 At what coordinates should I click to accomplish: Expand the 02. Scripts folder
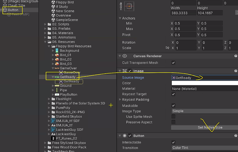click(45, 24)
